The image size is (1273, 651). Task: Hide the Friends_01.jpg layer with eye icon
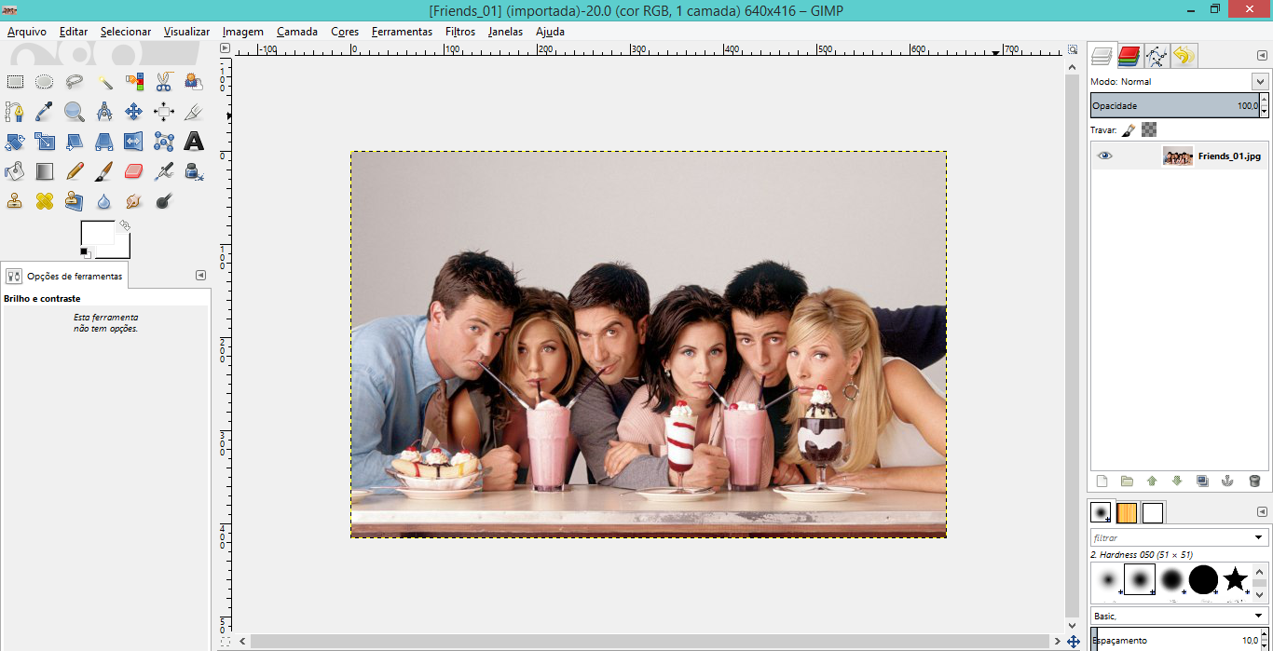pos(1104,156)
